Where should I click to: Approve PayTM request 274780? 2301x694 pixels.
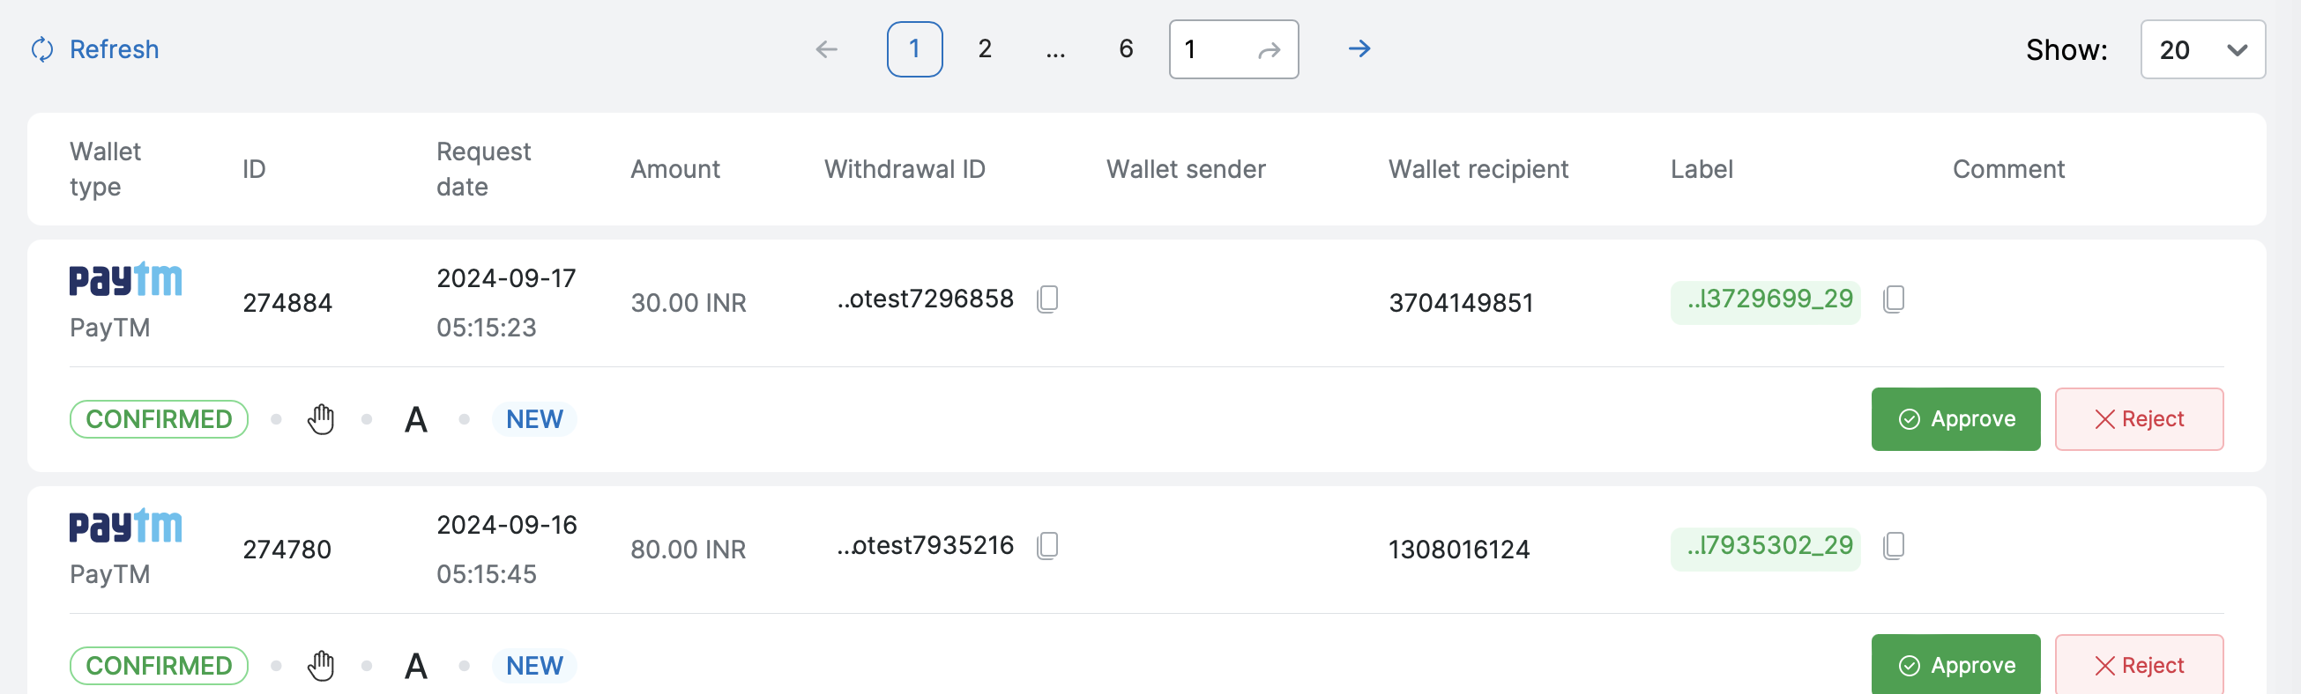point(1955,666)
